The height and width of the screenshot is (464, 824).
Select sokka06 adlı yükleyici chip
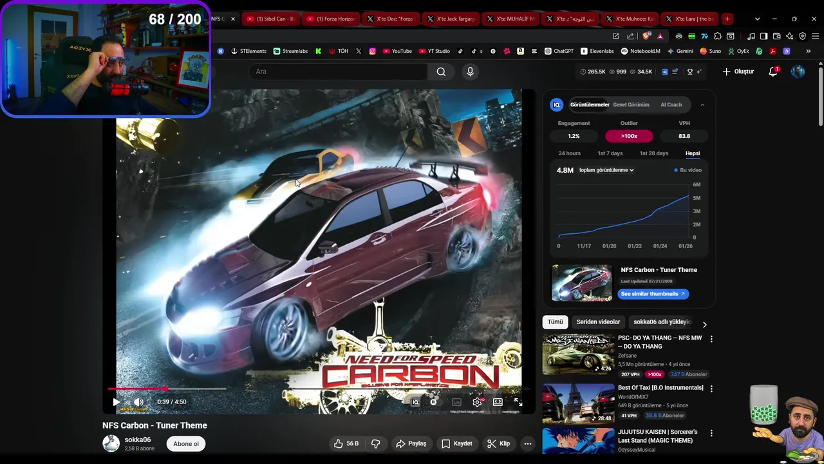click(662, 322)
